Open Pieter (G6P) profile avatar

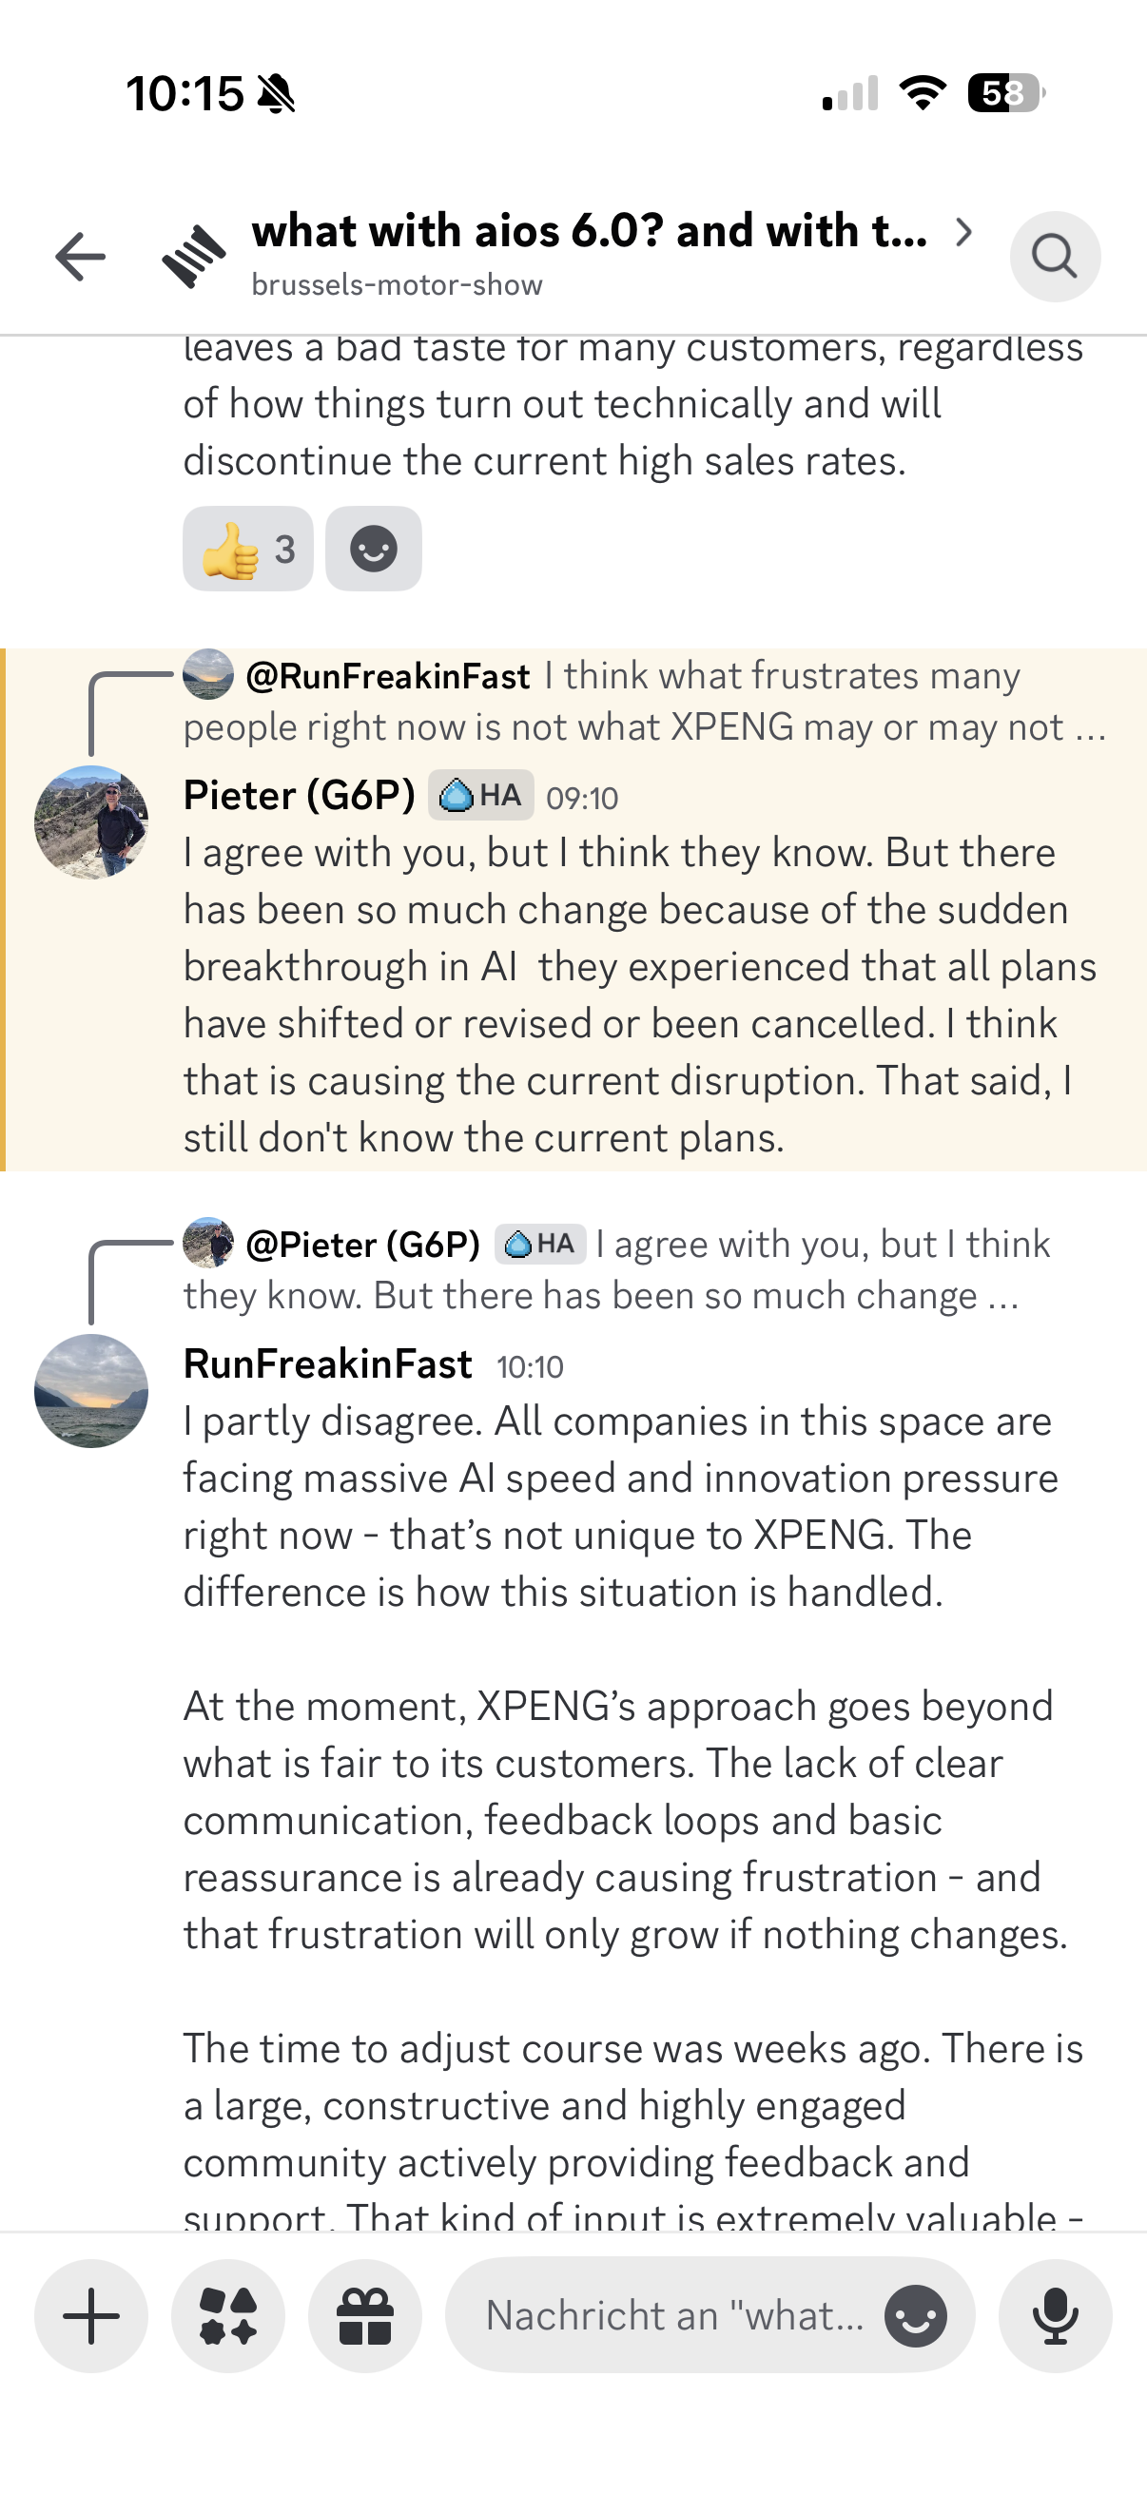[x=91, y=822]
